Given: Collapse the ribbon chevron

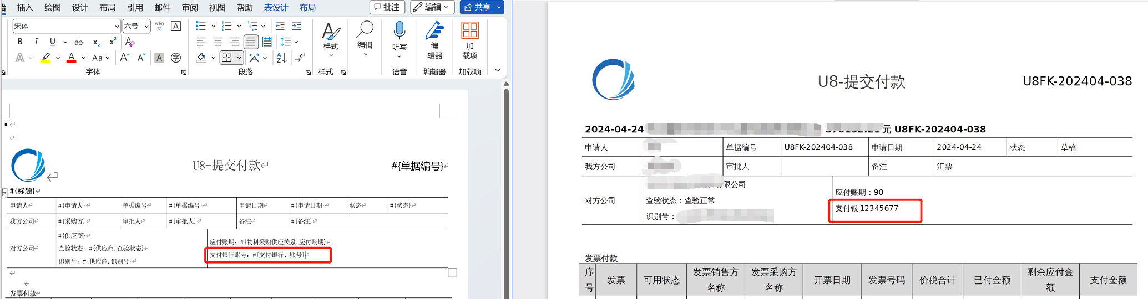Looking at the screenshot, I should 498,70.
